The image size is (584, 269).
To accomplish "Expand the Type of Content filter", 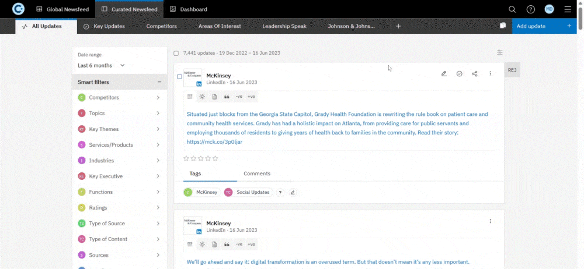I will click(x=120, y=239).
